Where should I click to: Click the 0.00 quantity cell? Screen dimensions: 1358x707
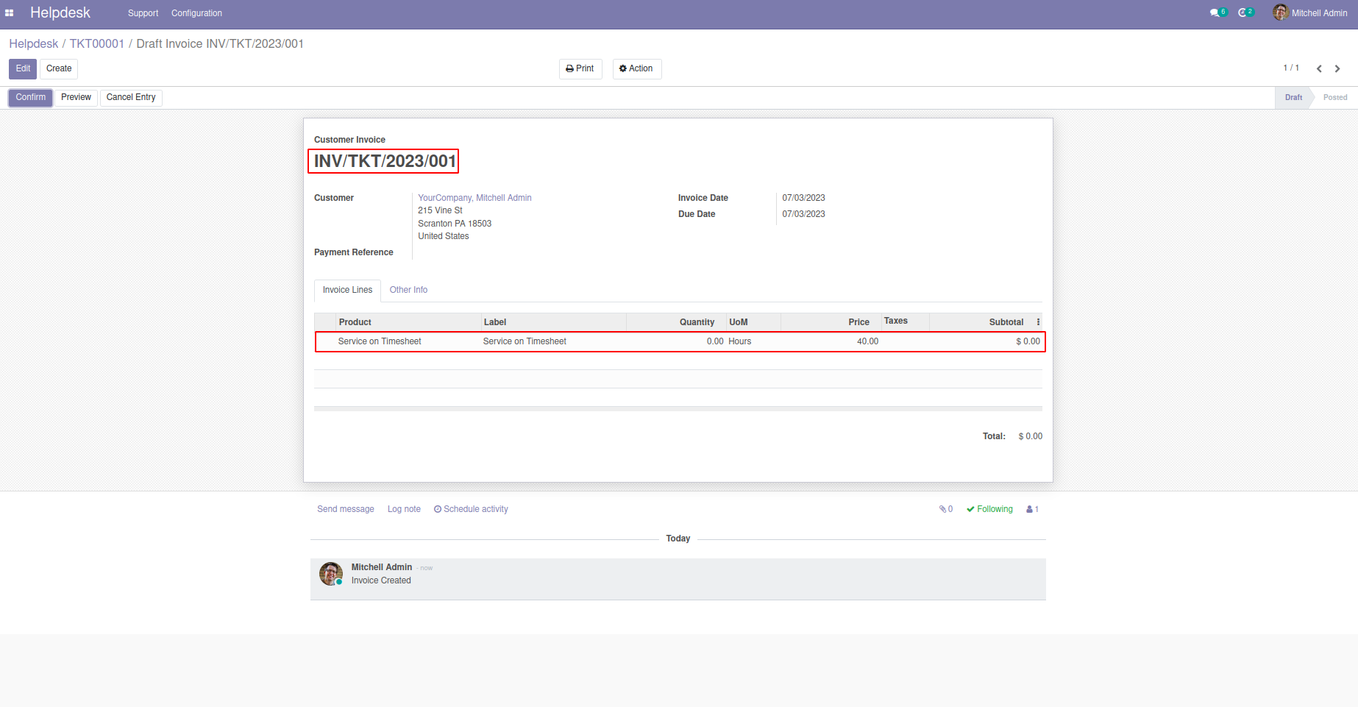[676, 341]
